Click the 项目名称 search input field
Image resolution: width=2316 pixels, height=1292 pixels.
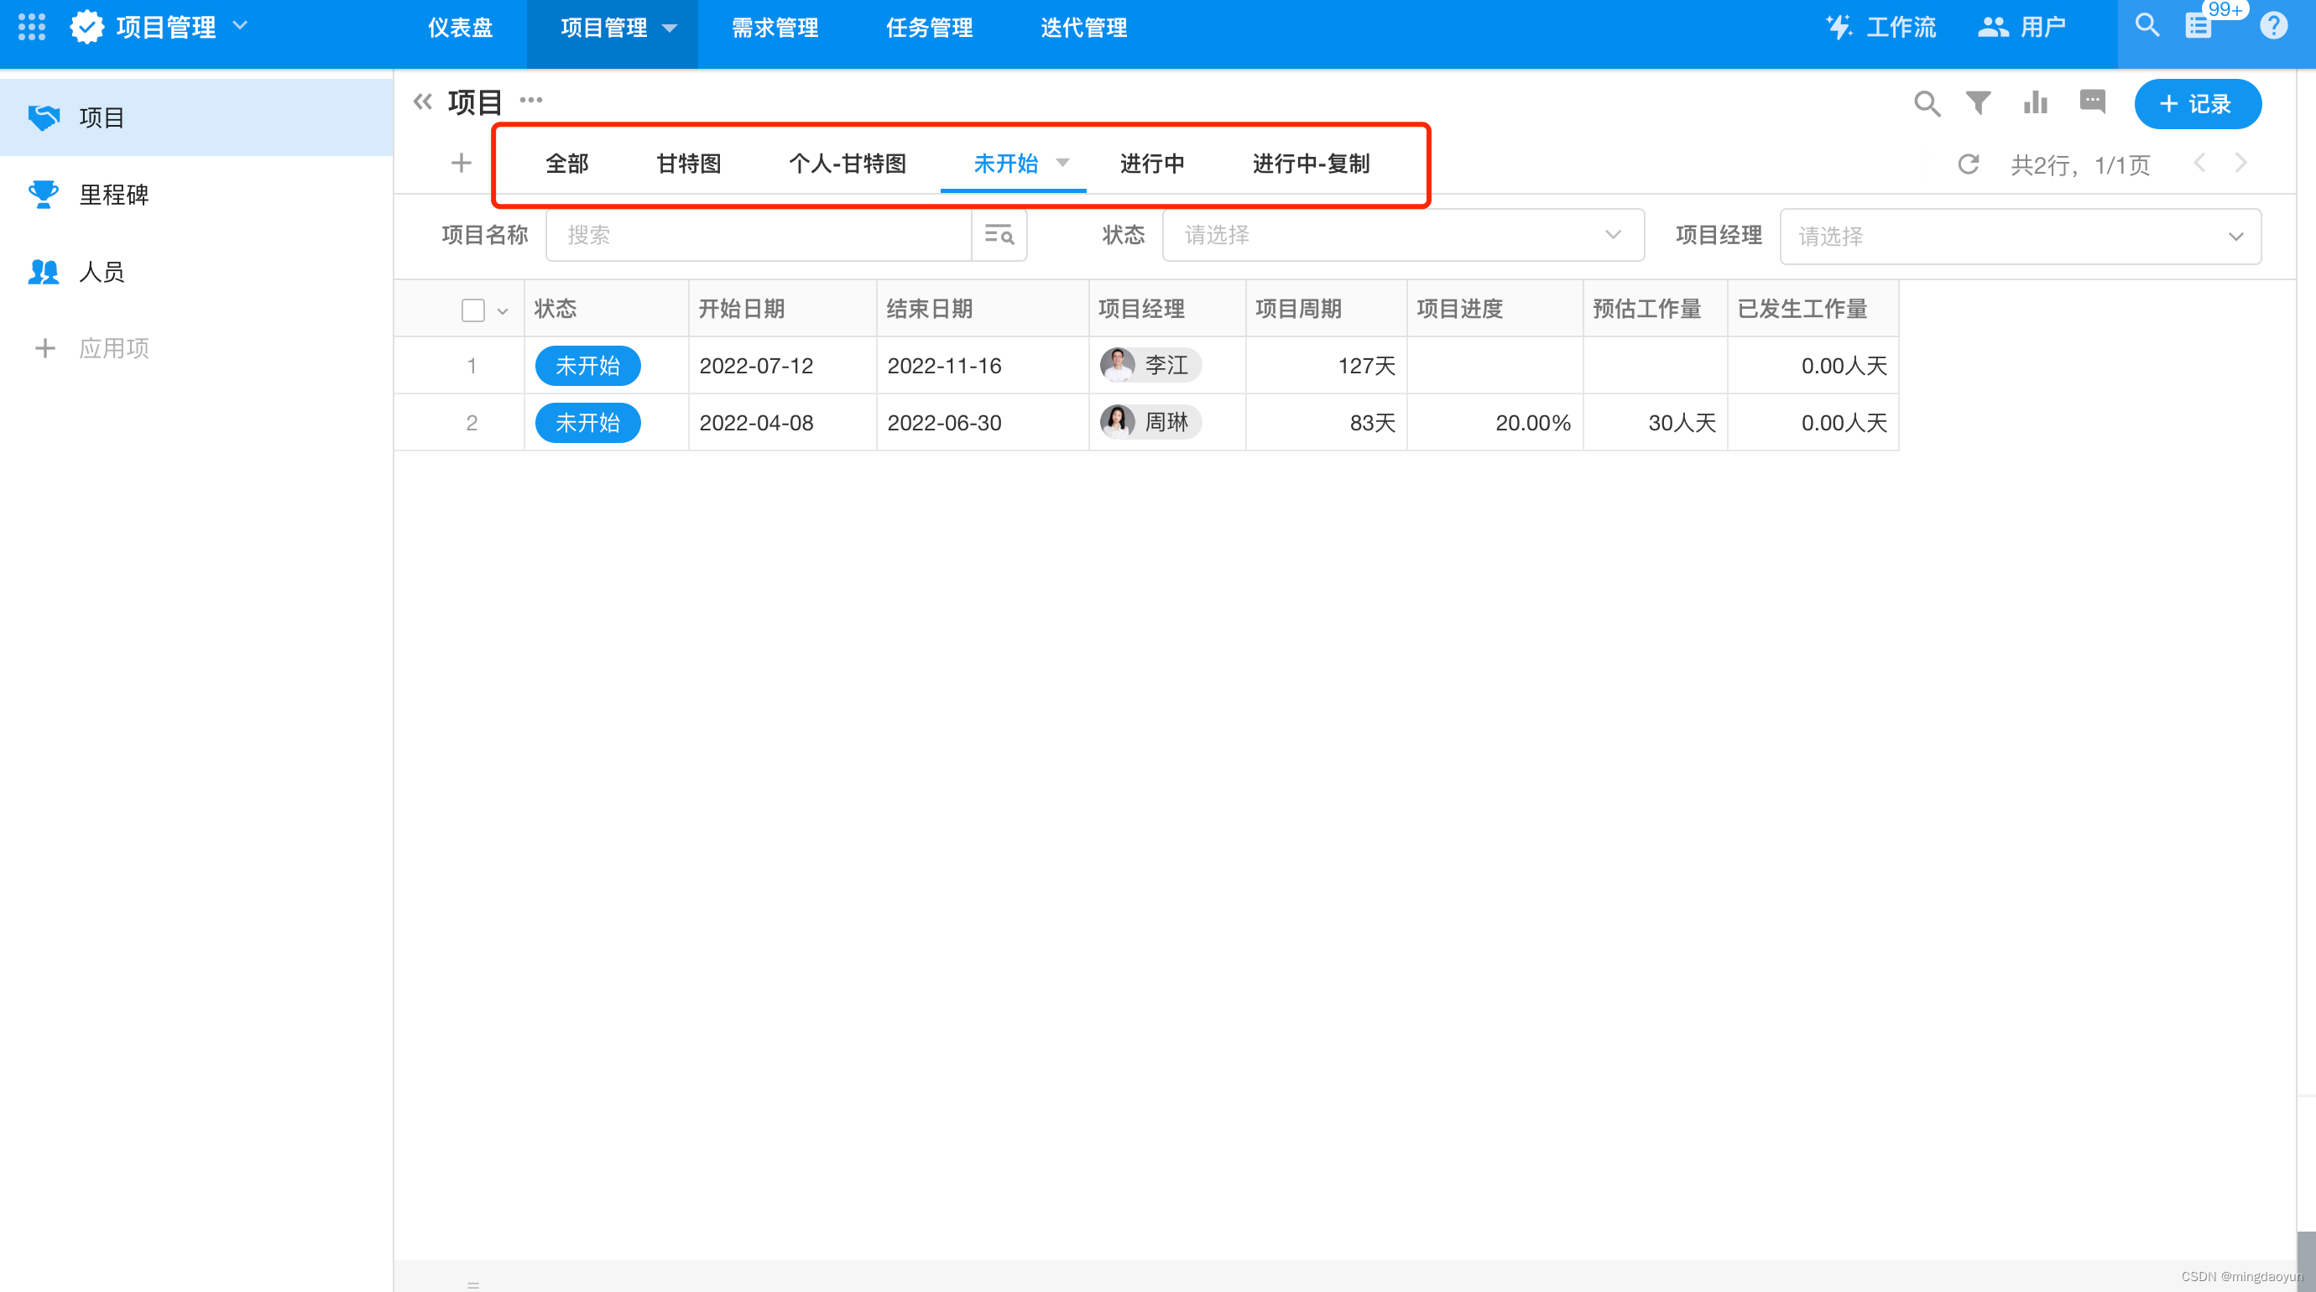tap(758, 235)
